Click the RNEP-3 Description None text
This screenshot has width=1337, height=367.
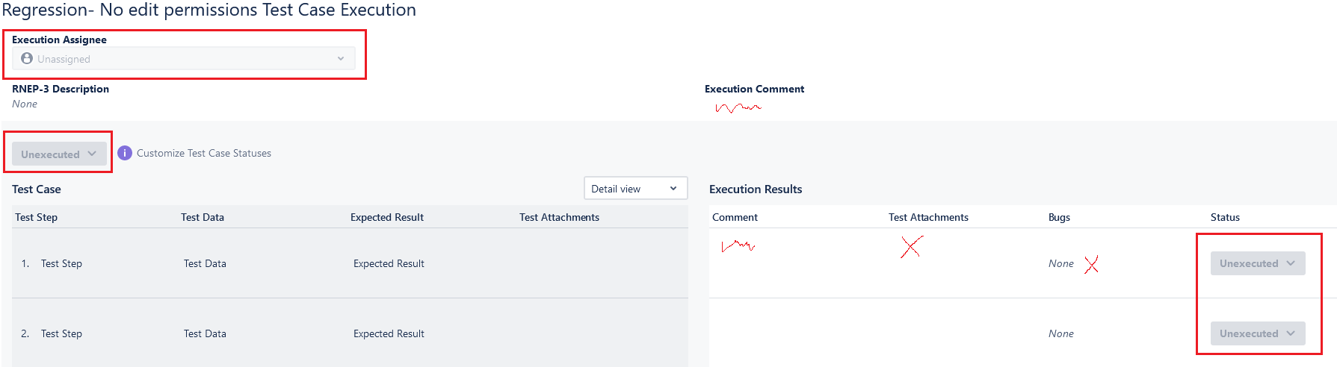[25, 104]
